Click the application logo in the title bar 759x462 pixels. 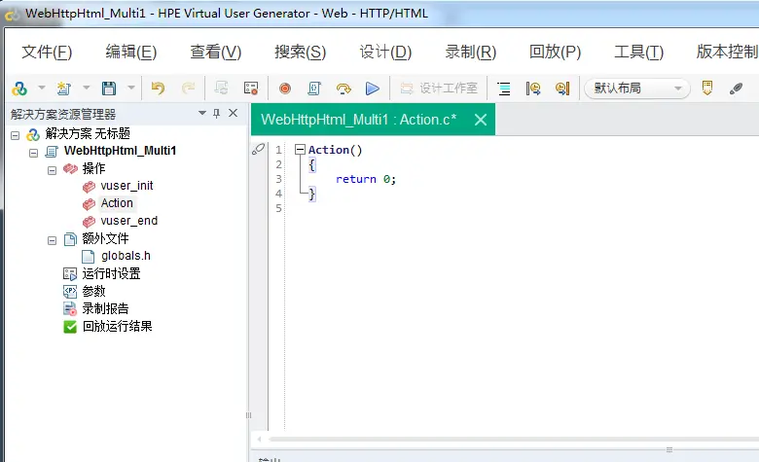[x=12, y=15]
